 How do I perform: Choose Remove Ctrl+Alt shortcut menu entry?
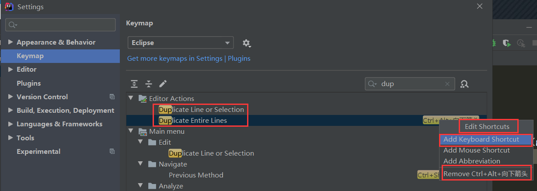click(485, 174)
